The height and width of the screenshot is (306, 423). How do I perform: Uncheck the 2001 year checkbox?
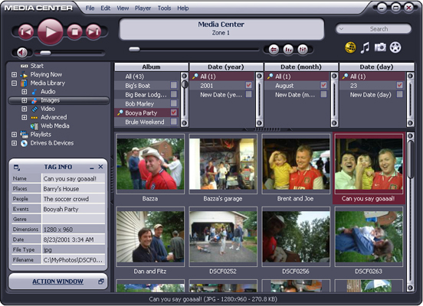(249, 86)
